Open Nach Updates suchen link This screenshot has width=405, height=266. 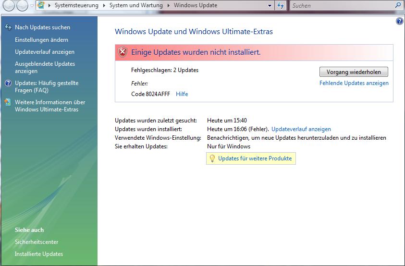[42, 27]
